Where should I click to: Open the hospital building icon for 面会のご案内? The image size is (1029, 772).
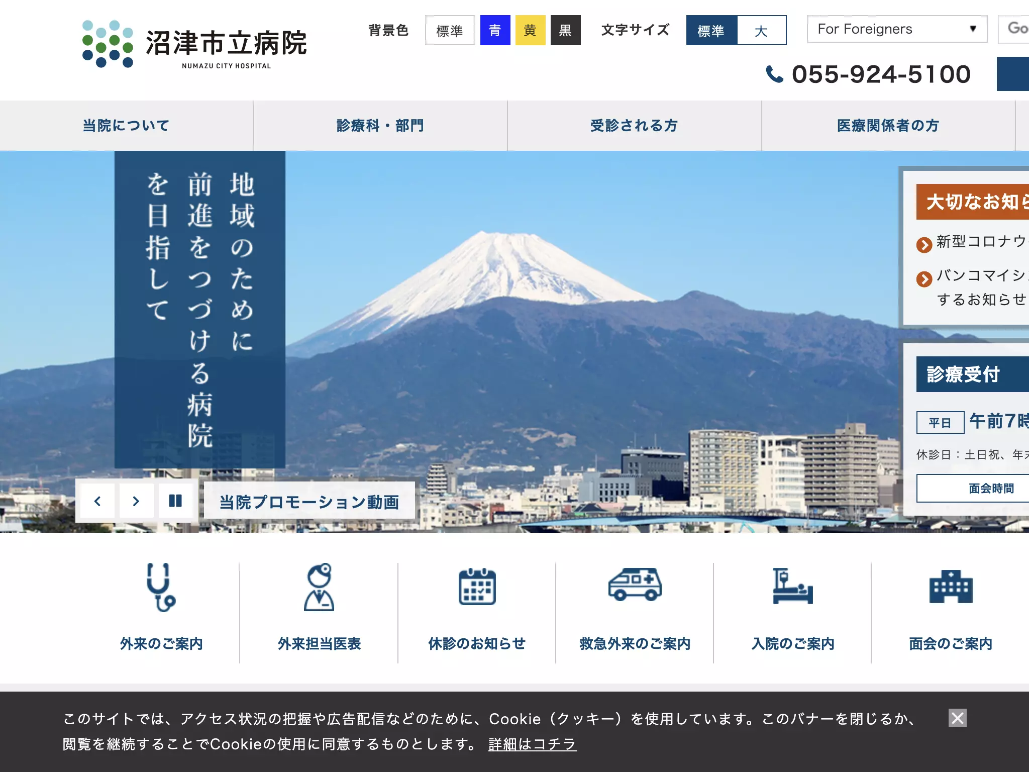(x=951, y=587)
